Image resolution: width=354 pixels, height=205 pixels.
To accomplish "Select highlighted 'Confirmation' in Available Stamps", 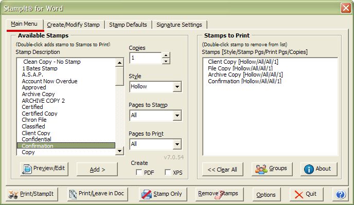I will pos(66,146).
